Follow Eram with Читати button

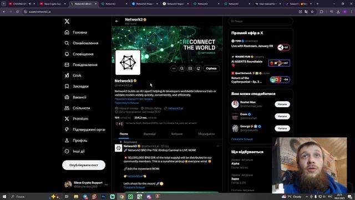point(282,116)
